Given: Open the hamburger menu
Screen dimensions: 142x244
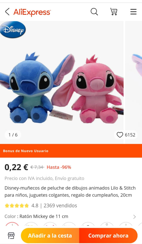Looking at the screenshot, I should [x=133, y=12].
